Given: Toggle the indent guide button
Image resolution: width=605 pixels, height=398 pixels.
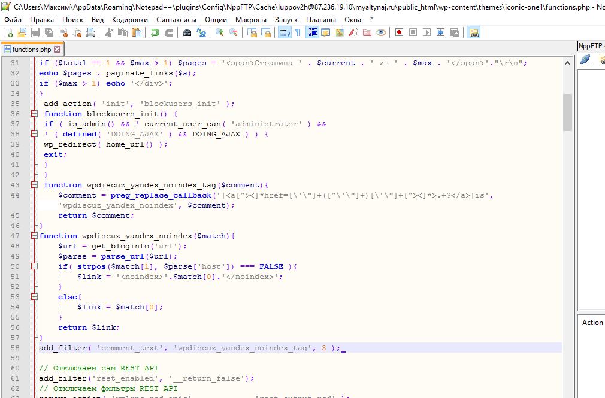Looking at the screenshot, I should point(312,32).
